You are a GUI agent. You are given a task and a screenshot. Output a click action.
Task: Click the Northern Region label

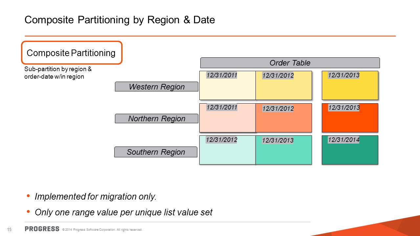(157, 119)
